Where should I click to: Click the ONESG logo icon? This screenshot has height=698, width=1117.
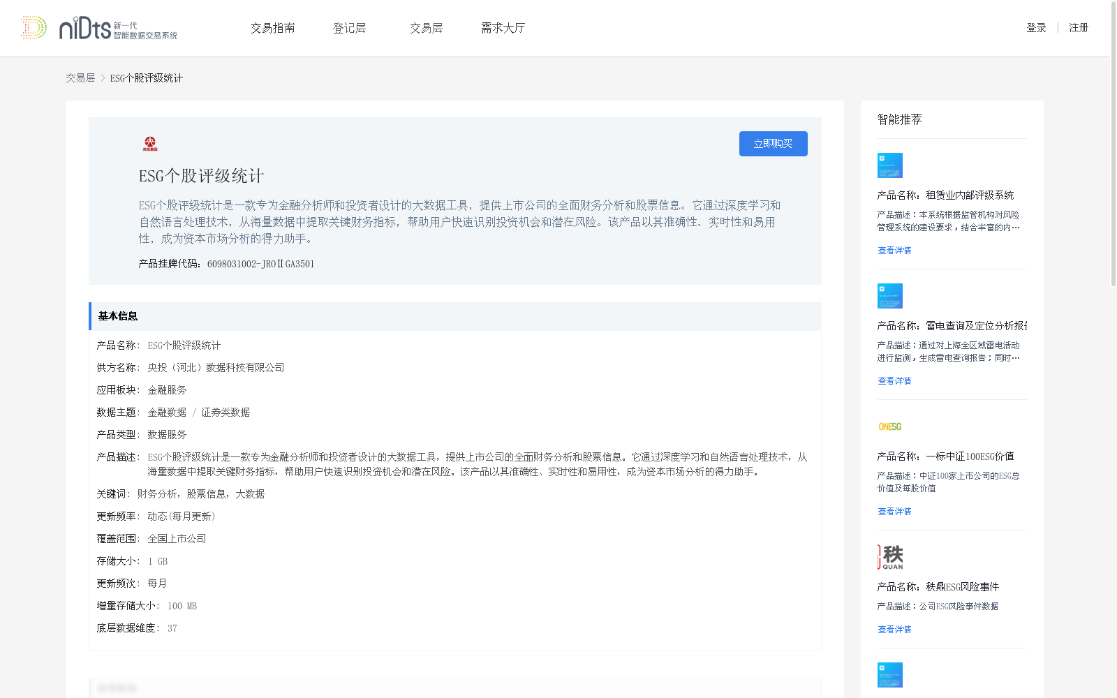[890, 426]
